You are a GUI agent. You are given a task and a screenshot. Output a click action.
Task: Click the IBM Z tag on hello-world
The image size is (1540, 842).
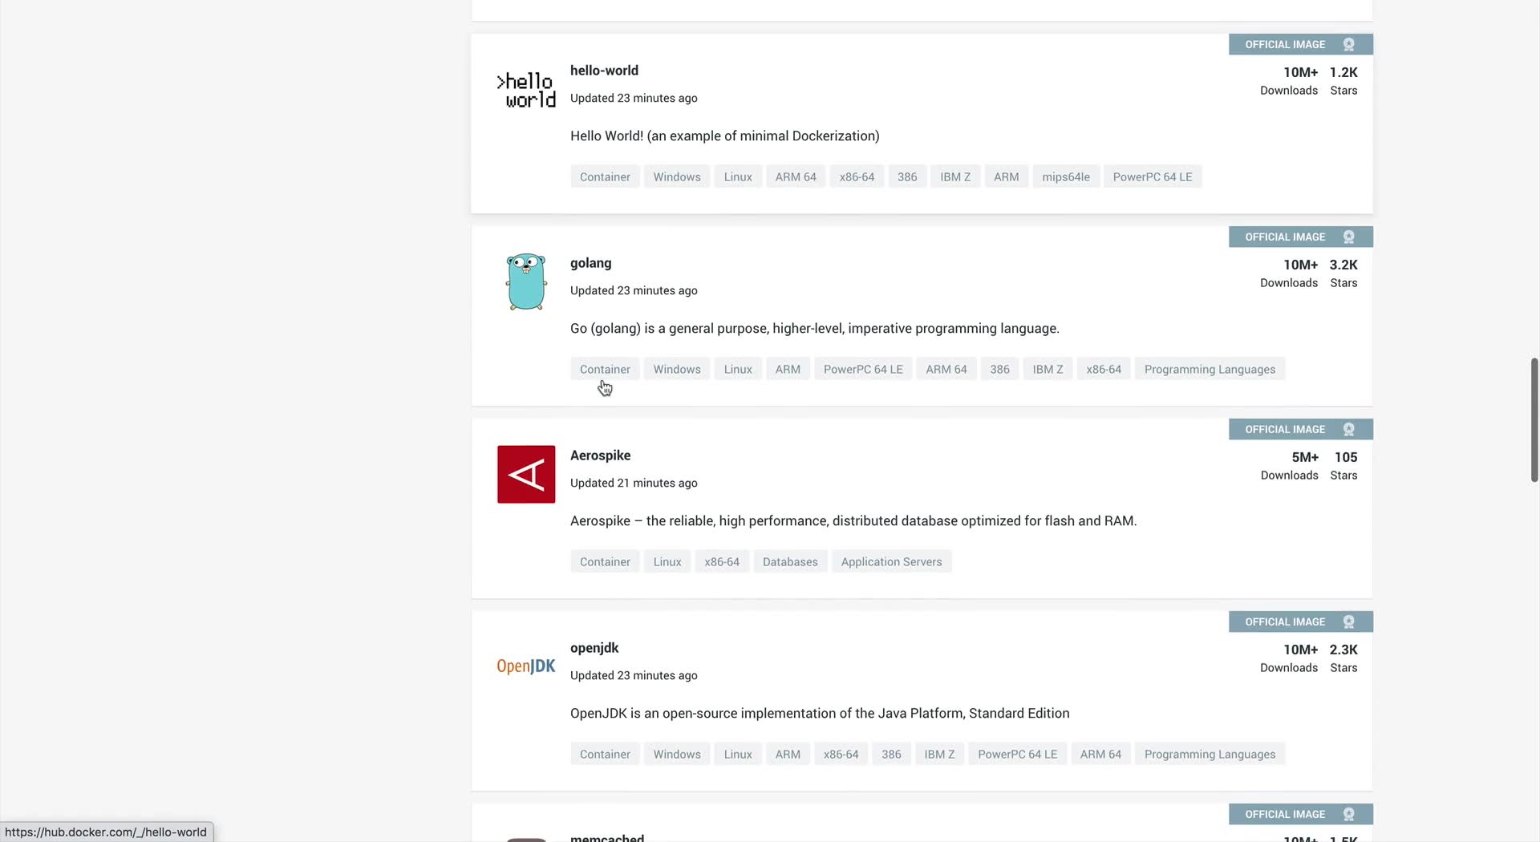(954, 177)
